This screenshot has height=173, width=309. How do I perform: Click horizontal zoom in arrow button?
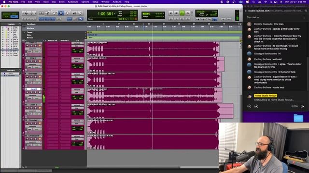tap(35, 13)
